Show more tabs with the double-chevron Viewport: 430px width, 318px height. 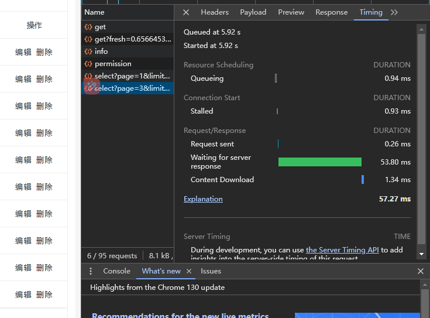(x=394, y=12)
